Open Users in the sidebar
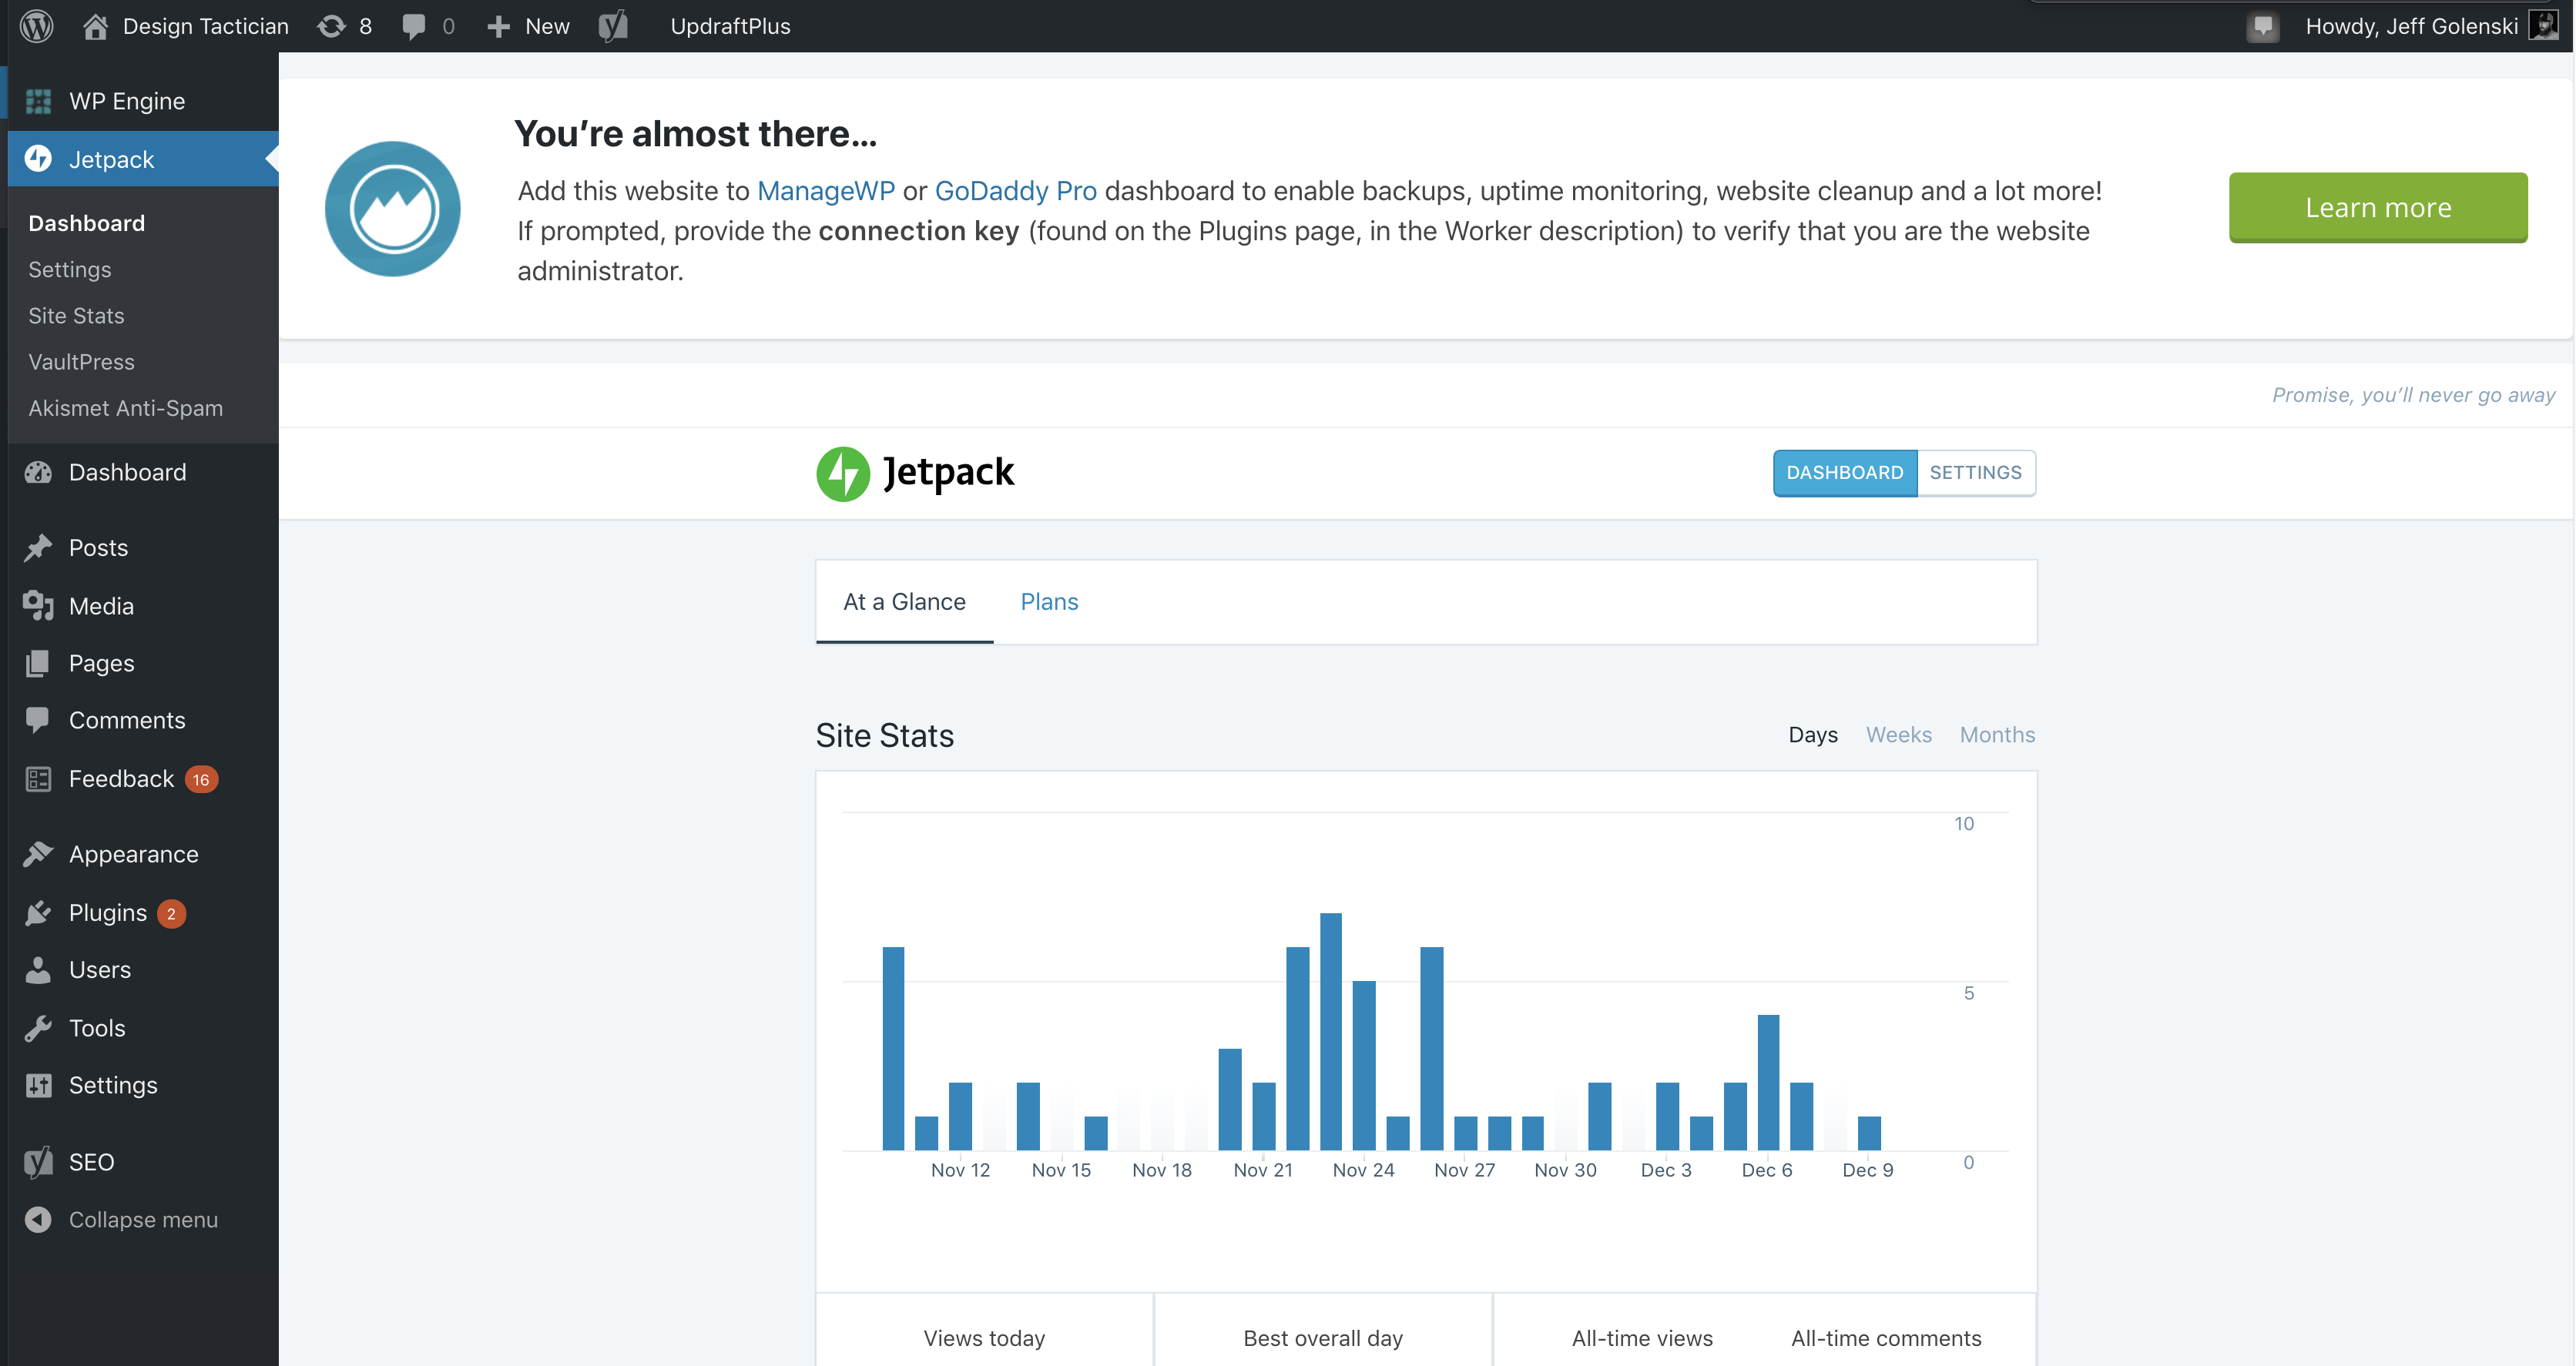 (100, 970)
